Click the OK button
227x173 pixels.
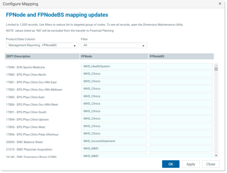pyautogui.click(x=171, y=164)
